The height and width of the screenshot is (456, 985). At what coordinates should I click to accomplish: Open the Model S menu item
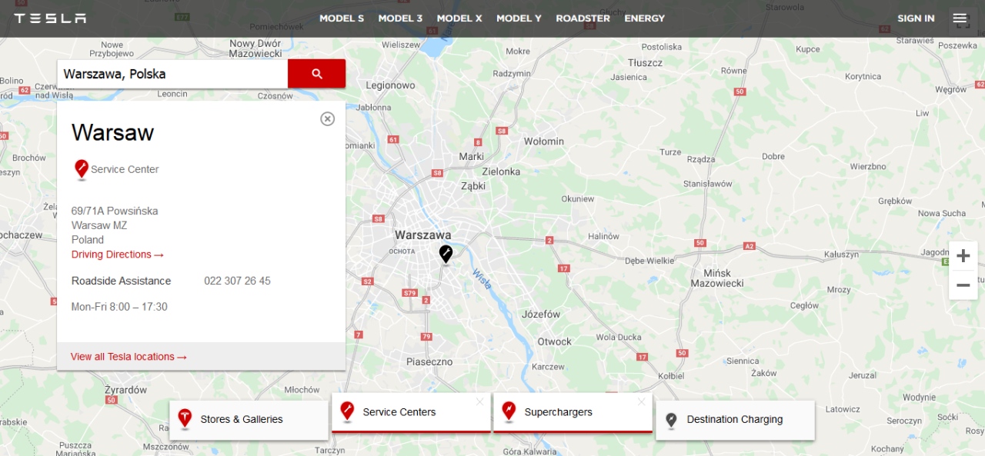342,18
